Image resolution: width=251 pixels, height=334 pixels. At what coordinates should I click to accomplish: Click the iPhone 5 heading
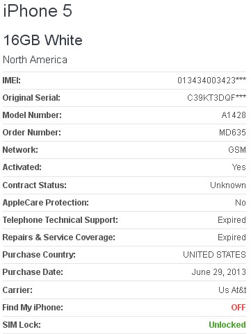(x=38, y=10)
